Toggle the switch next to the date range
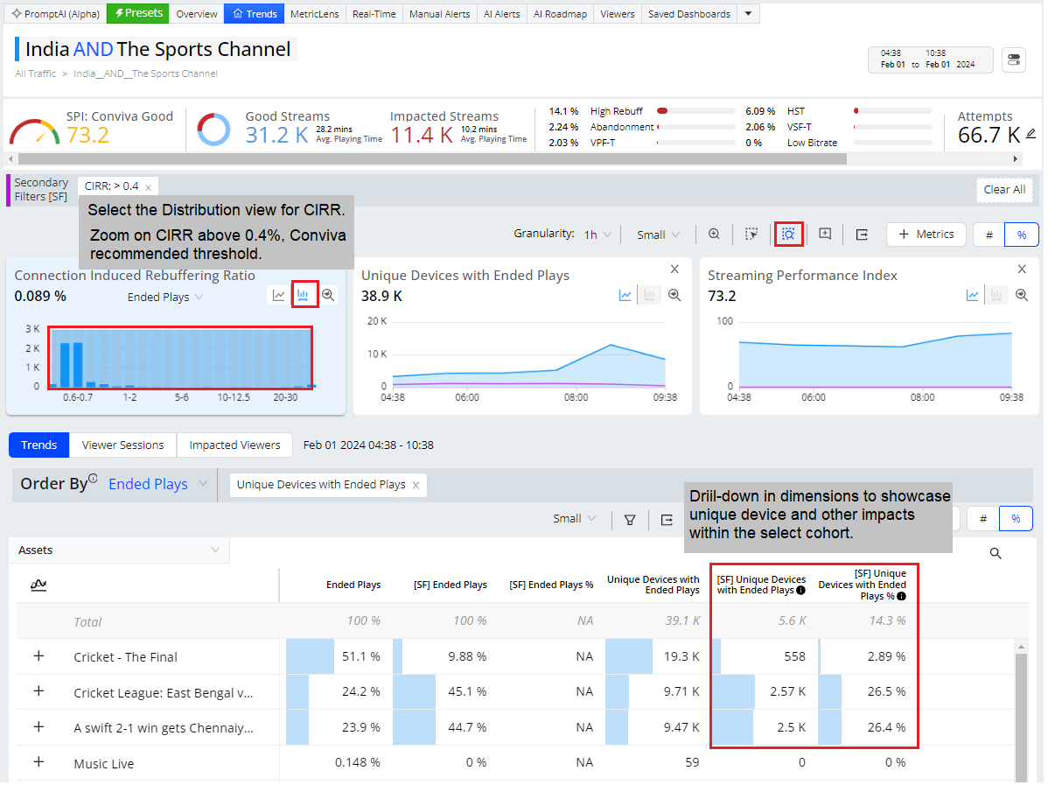Screen dimensions: 1048x785 (x=1013, y=60)
